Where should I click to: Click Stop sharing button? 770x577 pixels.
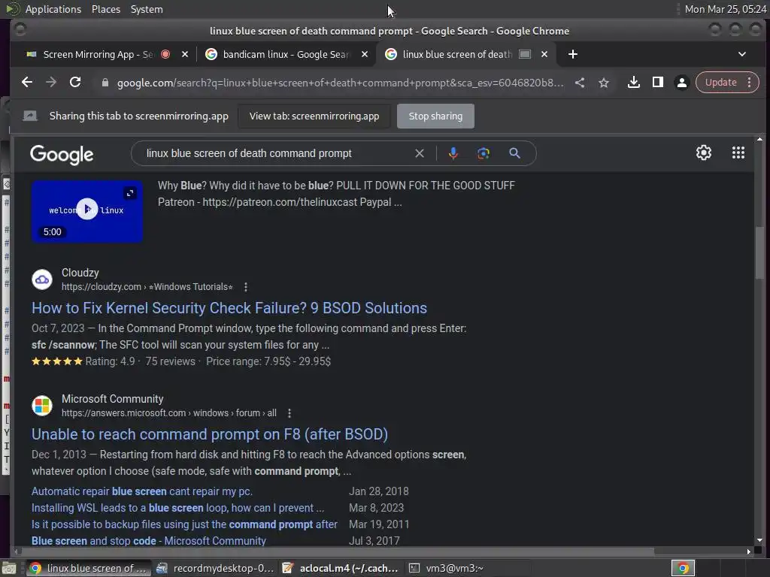click(435, 116)
